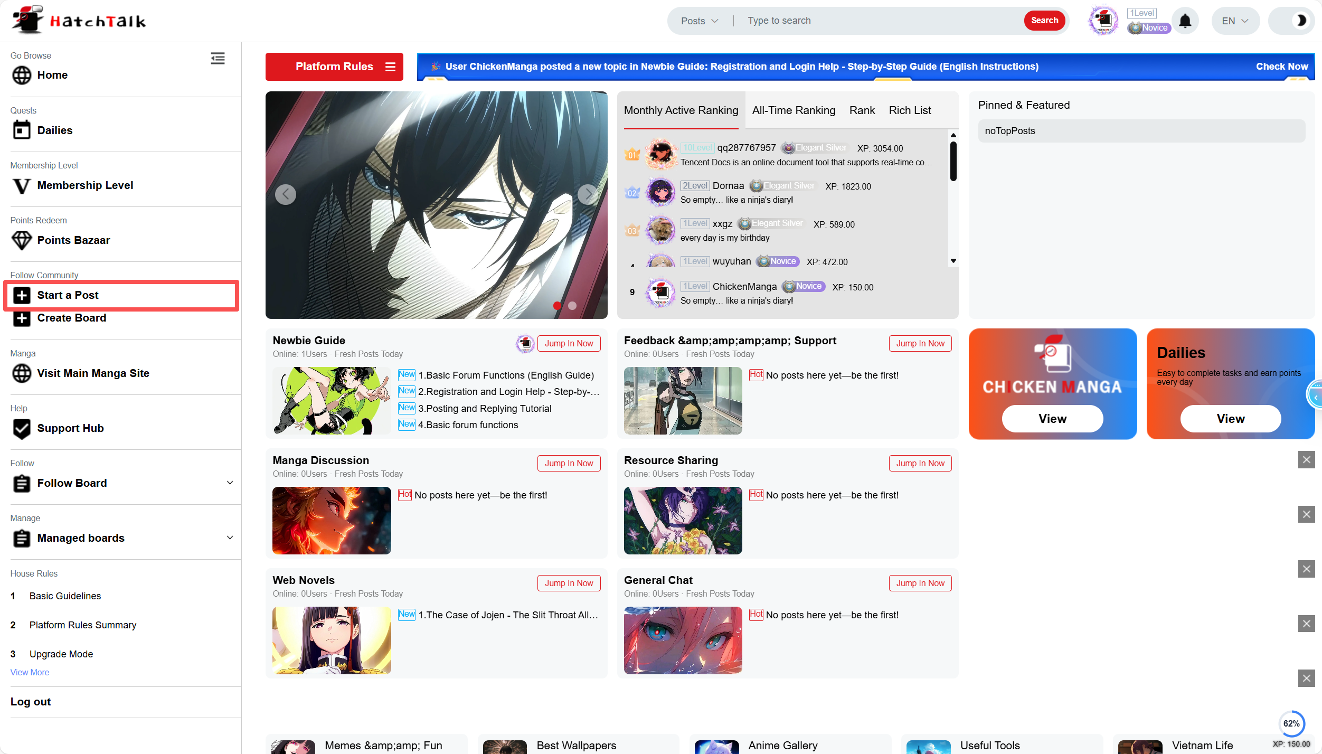Click the Create Board plus icon
Screen dimensions: 1322x754
[22, 318]
